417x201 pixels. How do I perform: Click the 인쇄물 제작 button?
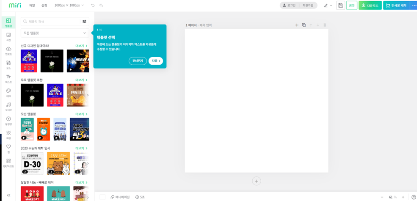[x=396, y=6]
